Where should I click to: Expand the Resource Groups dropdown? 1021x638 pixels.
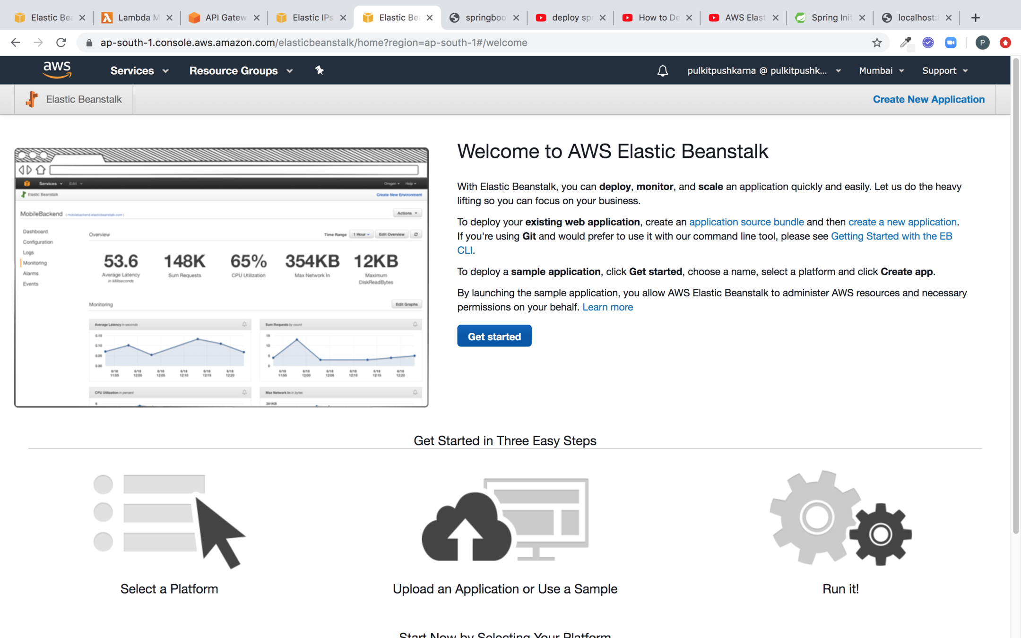click(241, 70)
